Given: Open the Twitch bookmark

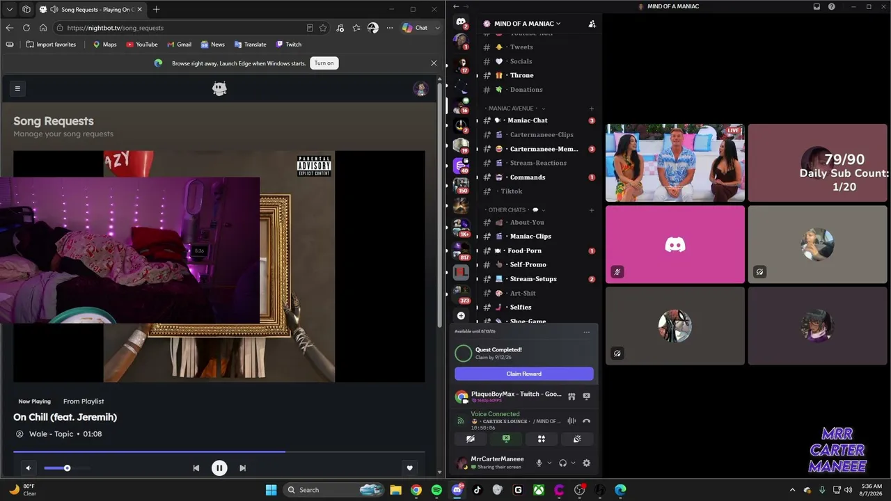Looking at the screenshot, I should pyautogui.click(x=288, y=45).
